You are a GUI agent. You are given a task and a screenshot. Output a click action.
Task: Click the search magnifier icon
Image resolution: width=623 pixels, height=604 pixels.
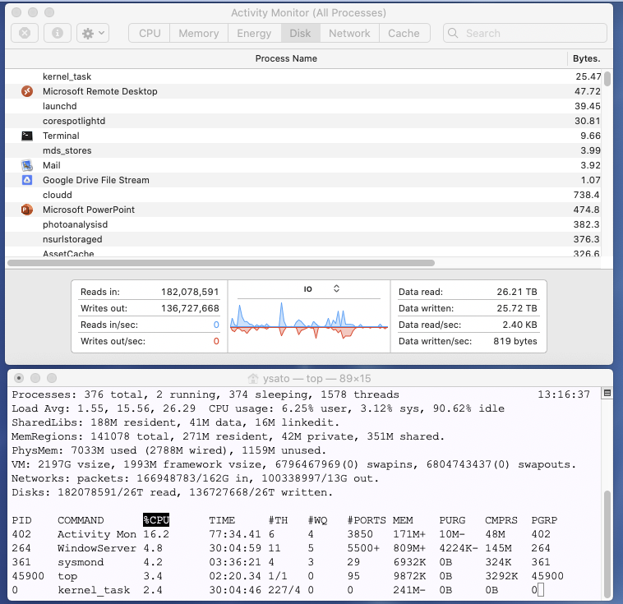tap(455, 34)
